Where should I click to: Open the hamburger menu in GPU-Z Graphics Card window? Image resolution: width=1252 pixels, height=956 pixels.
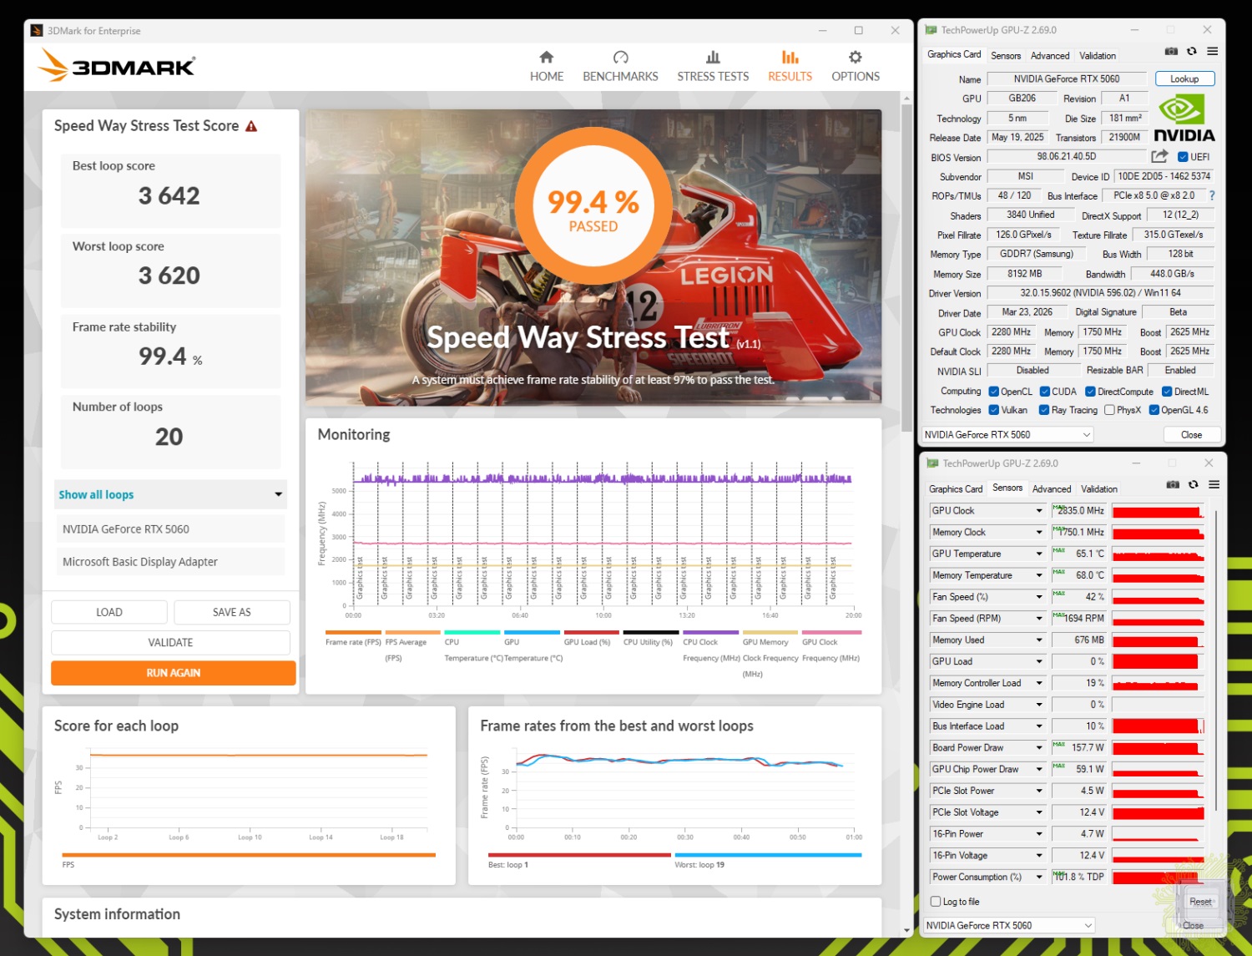[x=1213, y=52]
